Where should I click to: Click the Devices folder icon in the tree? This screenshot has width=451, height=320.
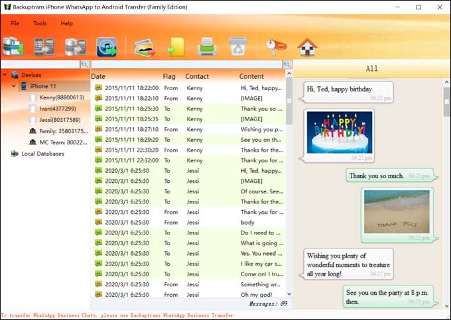[15, 75]
